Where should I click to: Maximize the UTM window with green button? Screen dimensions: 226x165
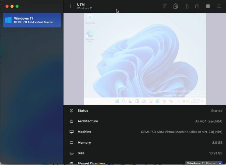(x=17, y=6)
